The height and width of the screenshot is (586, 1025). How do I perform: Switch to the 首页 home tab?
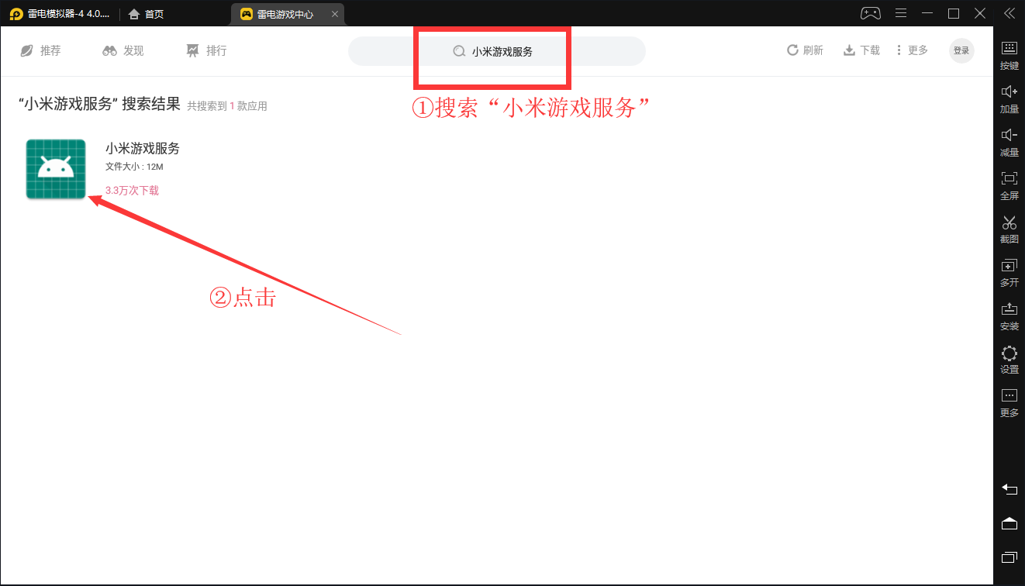[147, 14]
